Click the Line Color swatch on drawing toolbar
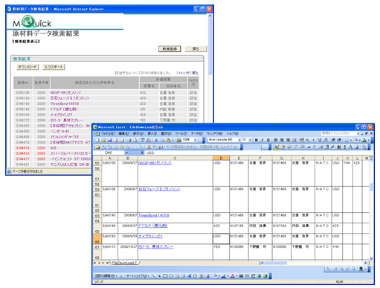This screenshot has height=288, width=380. click(223, 275)
